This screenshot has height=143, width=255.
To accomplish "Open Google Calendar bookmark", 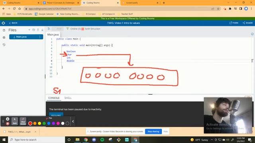I will coord(44,14).
